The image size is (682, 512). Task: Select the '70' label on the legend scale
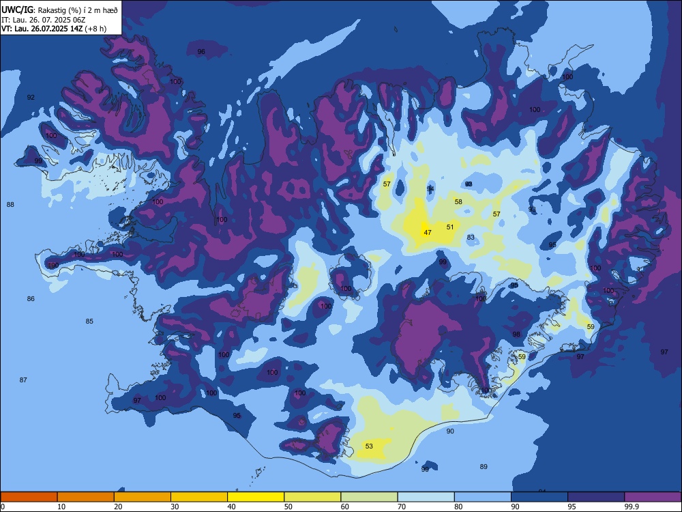402,507
